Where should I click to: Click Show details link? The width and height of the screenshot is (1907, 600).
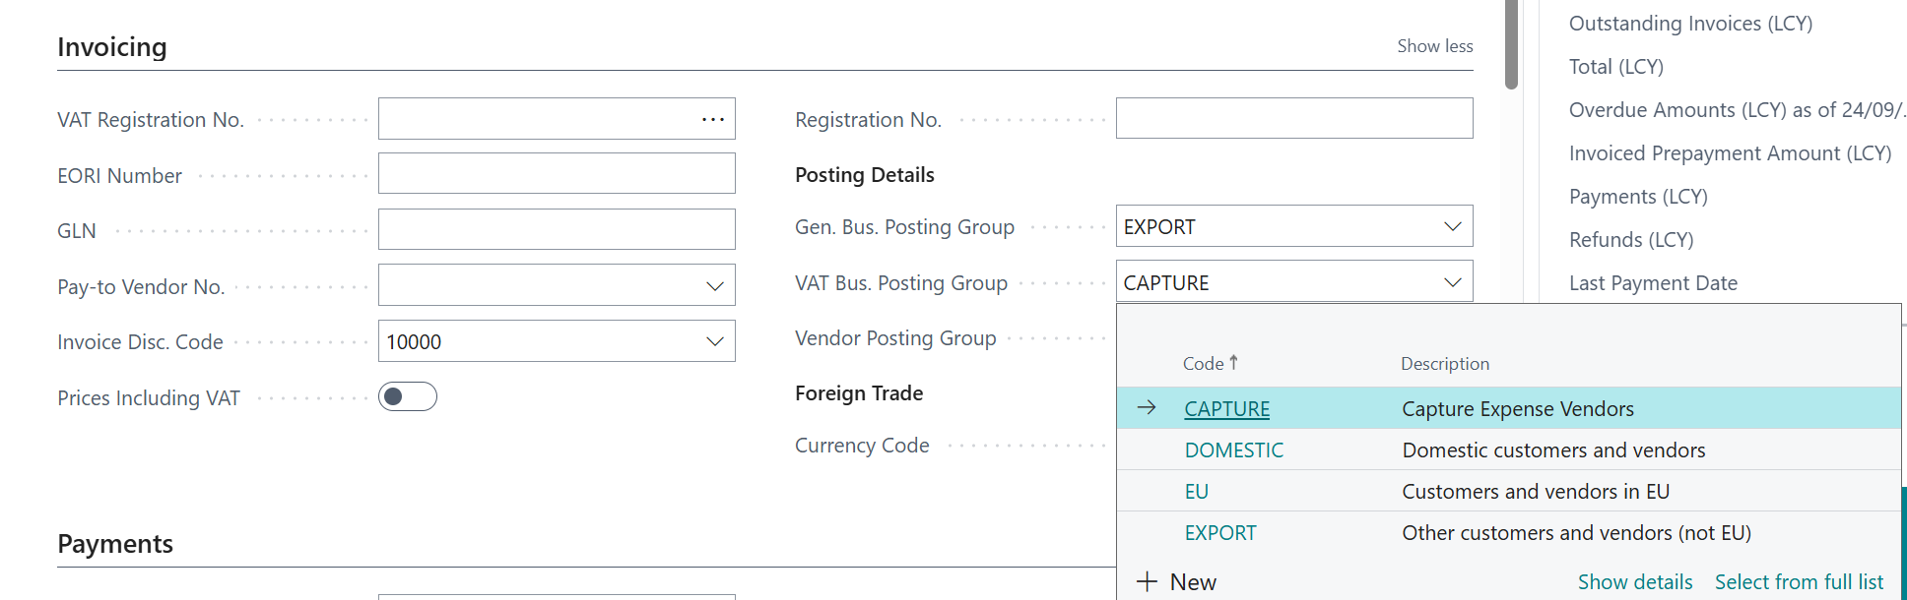tap(1634, 582)
